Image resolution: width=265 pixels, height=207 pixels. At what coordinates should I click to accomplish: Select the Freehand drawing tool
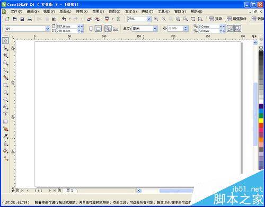(x=5, y=70)
